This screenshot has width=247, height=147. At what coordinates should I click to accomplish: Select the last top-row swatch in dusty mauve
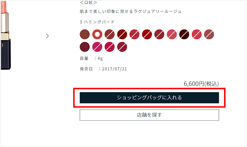(x=209, y=34)
